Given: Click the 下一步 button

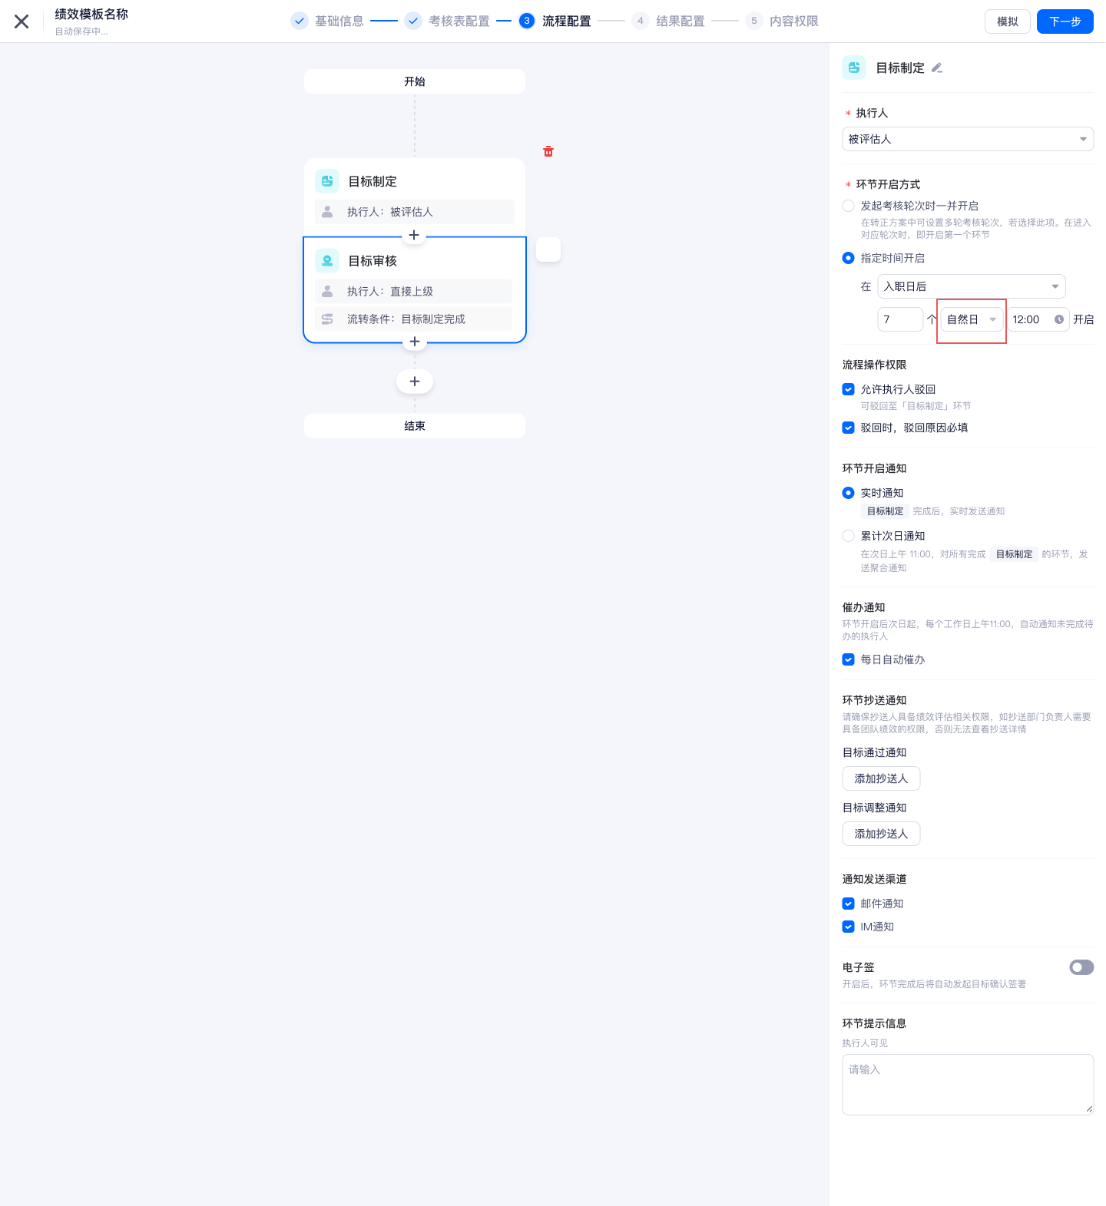Looking at the screenshot, I should coord(1065,21).
